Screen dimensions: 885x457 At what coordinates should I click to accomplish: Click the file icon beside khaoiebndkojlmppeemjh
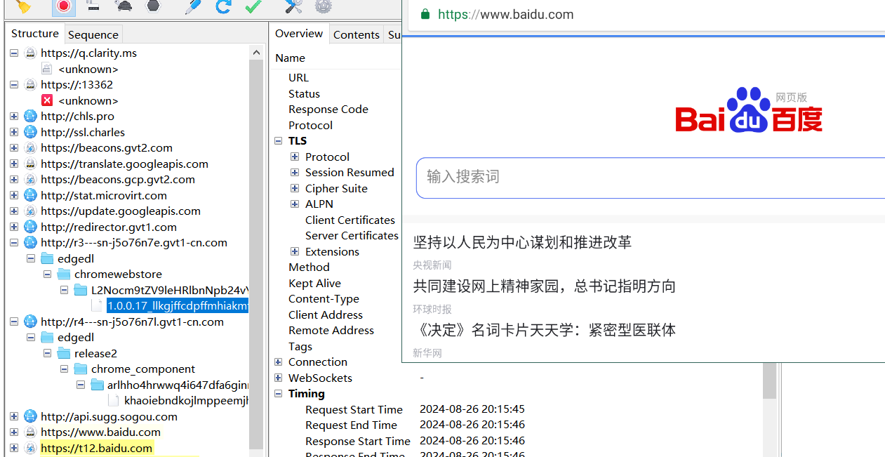[x=113, y=401]
